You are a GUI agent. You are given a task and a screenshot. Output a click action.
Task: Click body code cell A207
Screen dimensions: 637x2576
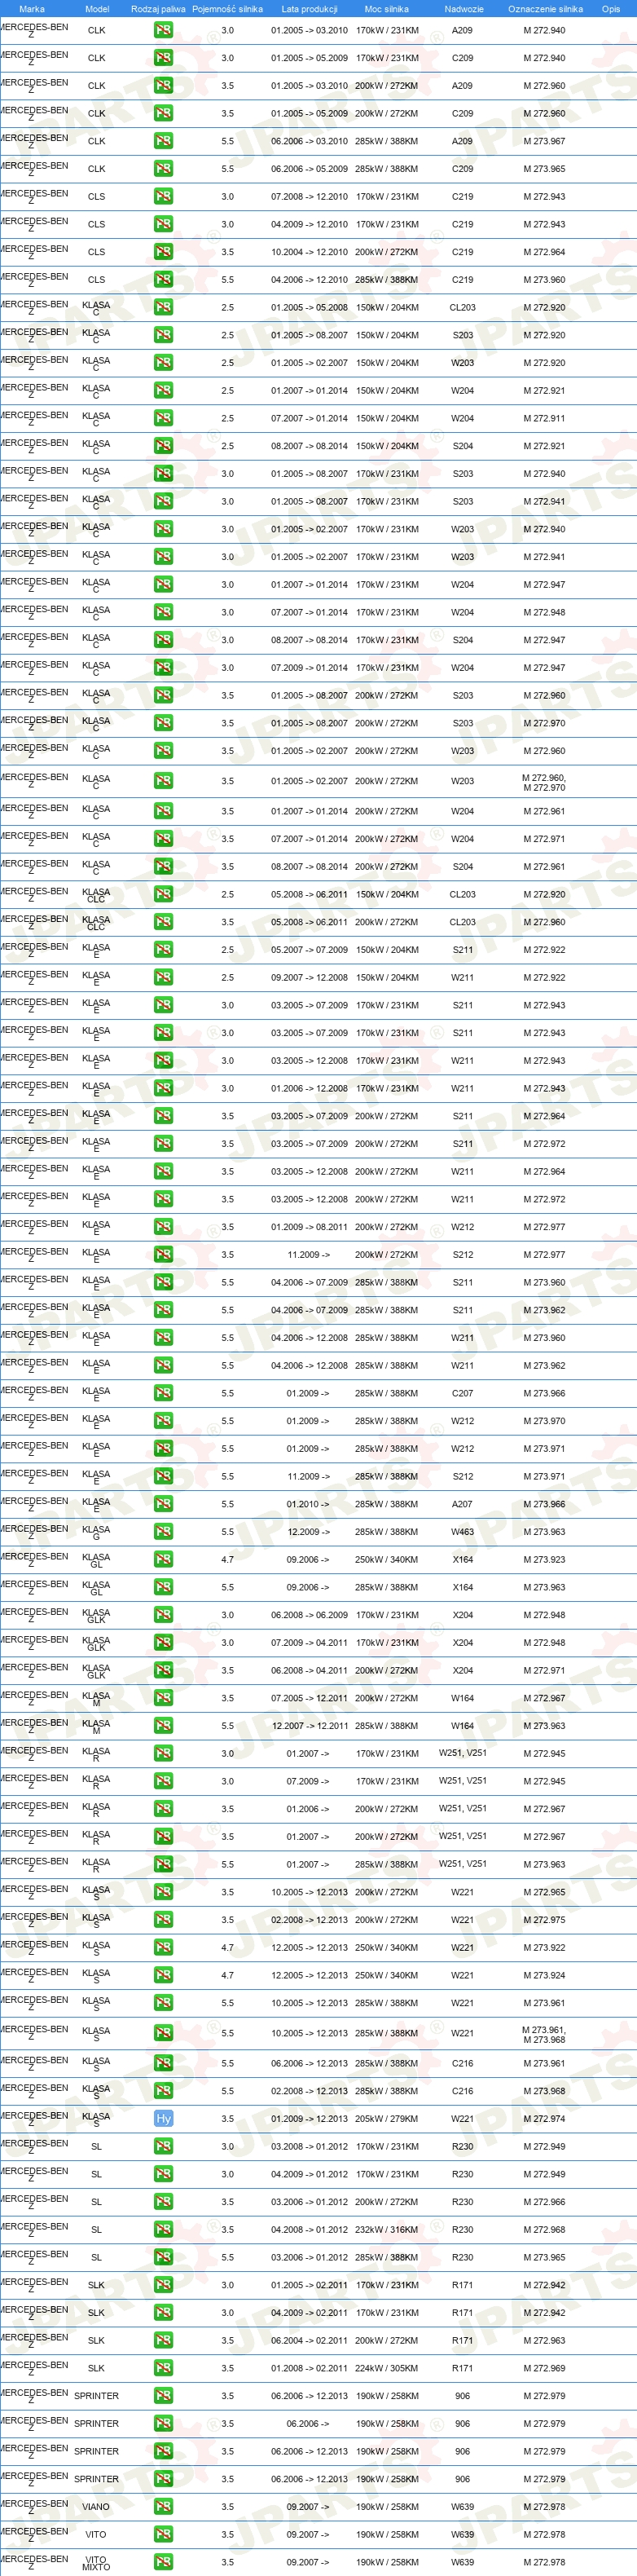pyautogui.click(x=462, y=1504)
